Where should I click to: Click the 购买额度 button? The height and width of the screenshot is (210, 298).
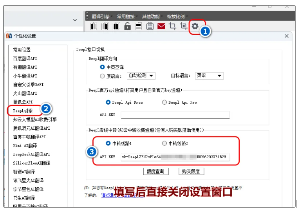coord(191,171)
